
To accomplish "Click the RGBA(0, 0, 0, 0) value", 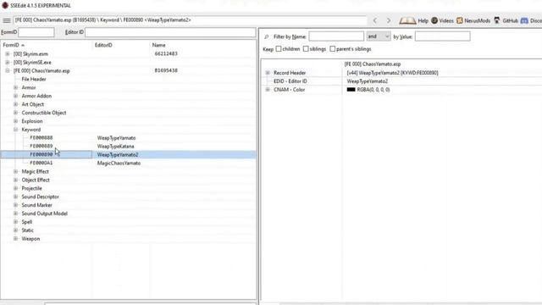I will pos(373,90).
